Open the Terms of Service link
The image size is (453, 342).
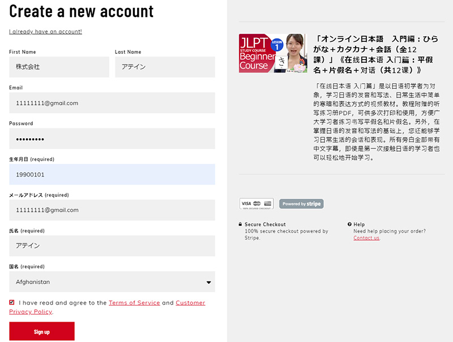134,303
